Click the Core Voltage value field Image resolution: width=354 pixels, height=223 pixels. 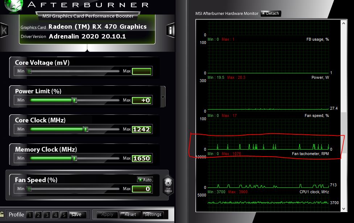pyautogui.click(x=142, y=71)
